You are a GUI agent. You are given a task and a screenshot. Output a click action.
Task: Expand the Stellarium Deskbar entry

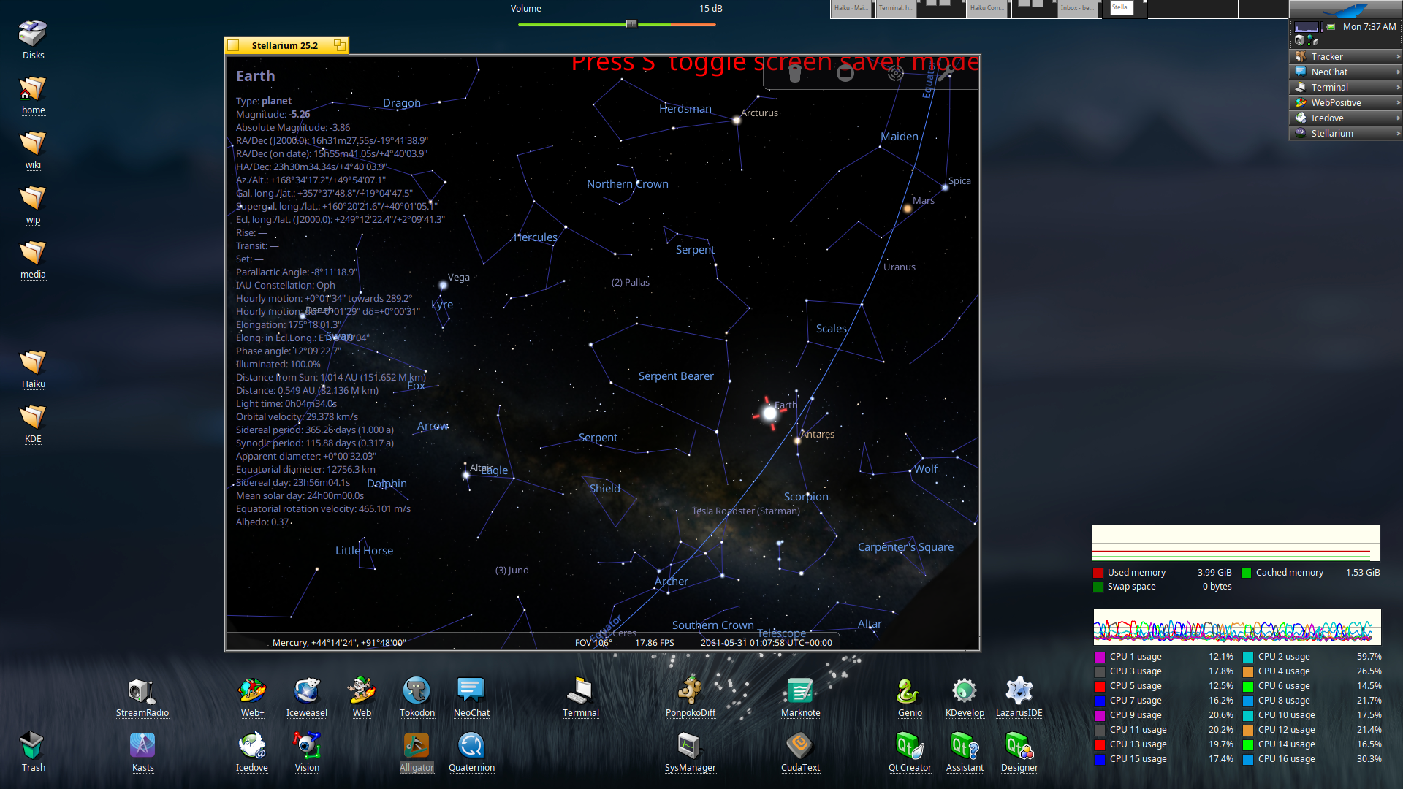point(1345,133)
